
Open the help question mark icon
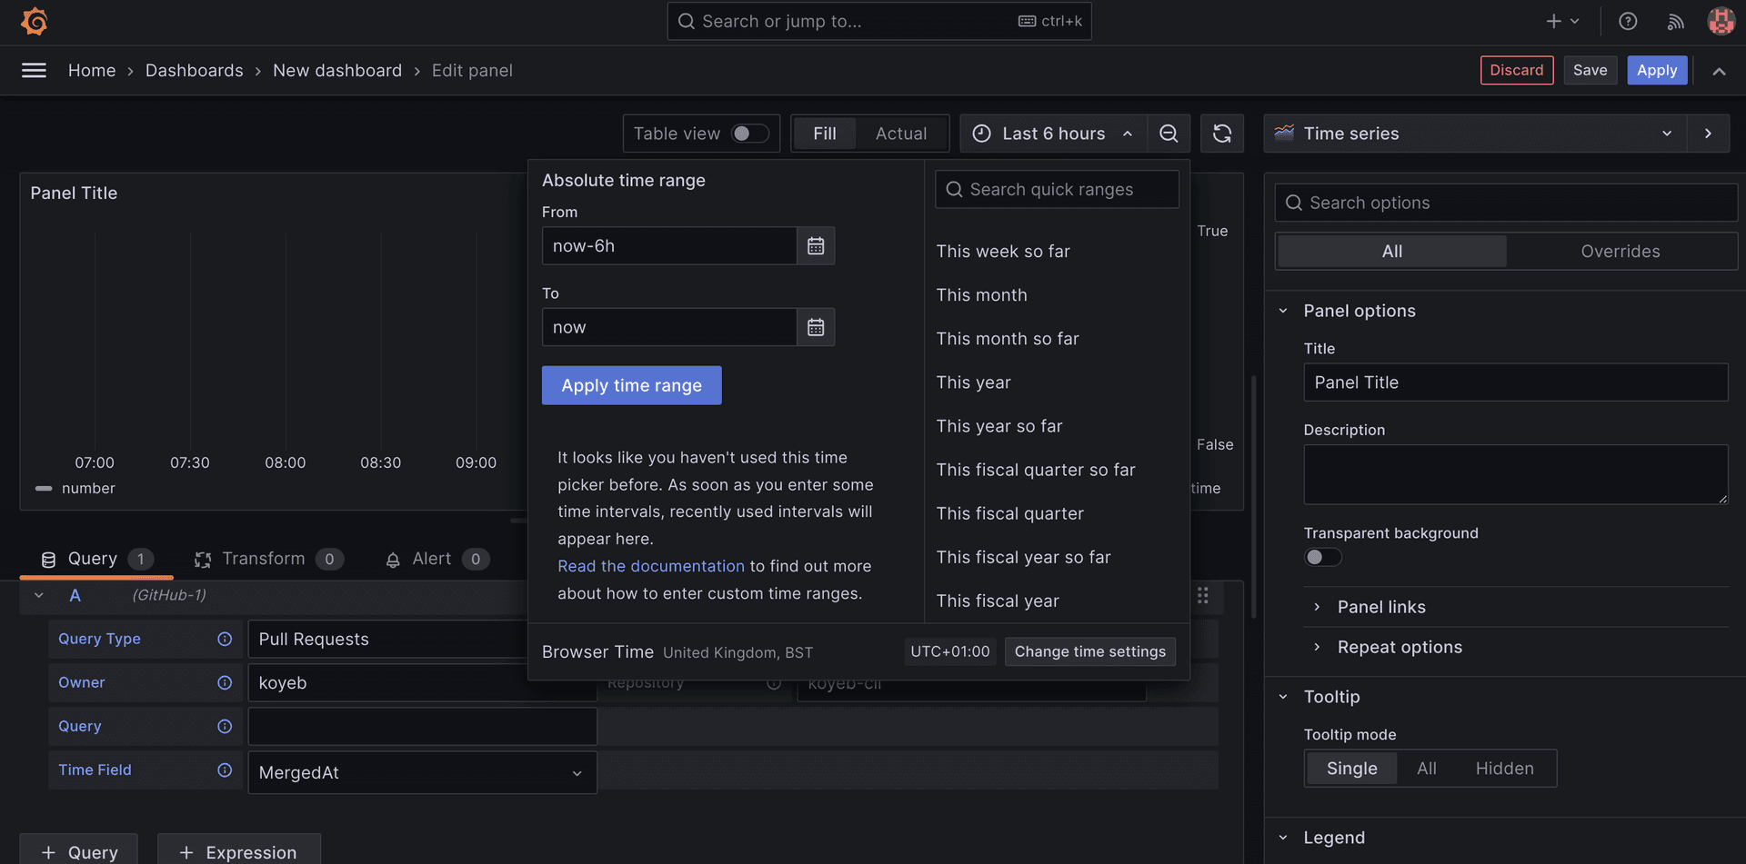[x=1628, y=21]
